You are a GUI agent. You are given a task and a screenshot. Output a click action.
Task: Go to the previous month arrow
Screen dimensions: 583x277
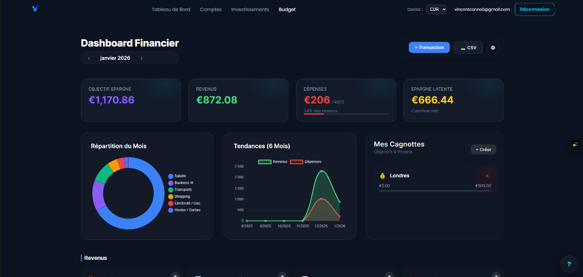pyautogui.click(x=89, y=58)
